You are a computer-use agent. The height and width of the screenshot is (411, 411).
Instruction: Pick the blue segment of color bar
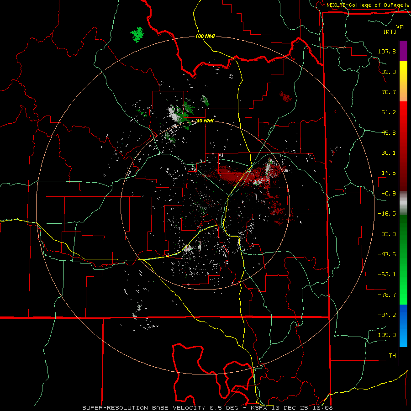pos(403,326)
